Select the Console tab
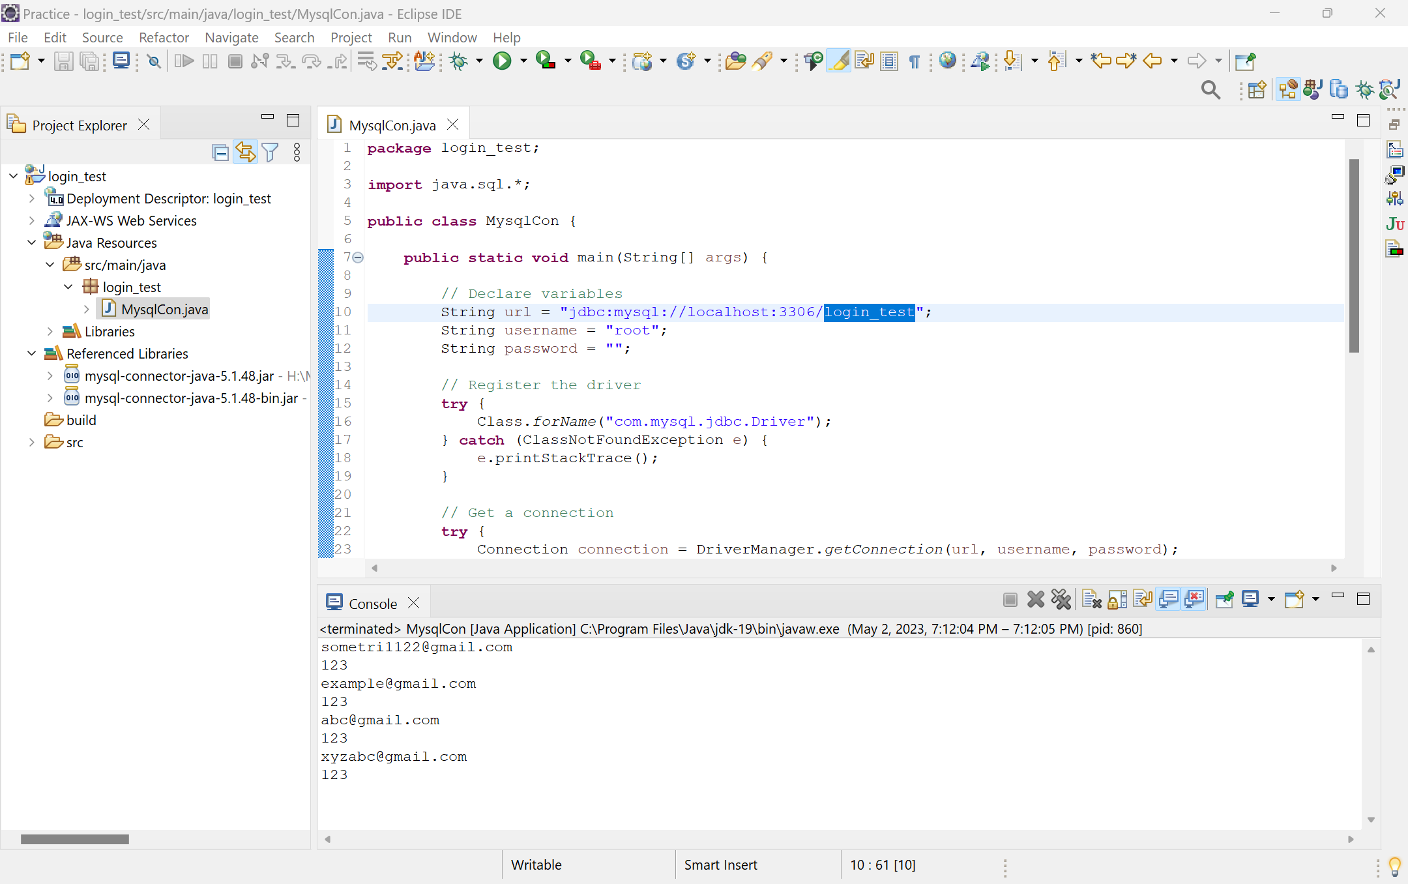1408x884 pixels. pyautogui.click(x=372, y=603)
